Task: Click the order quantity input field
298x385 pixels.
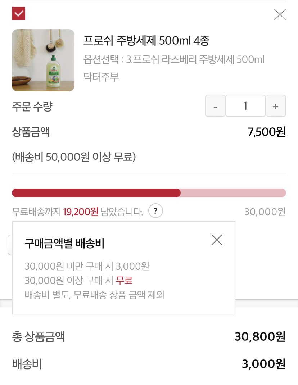Action: 245,106
